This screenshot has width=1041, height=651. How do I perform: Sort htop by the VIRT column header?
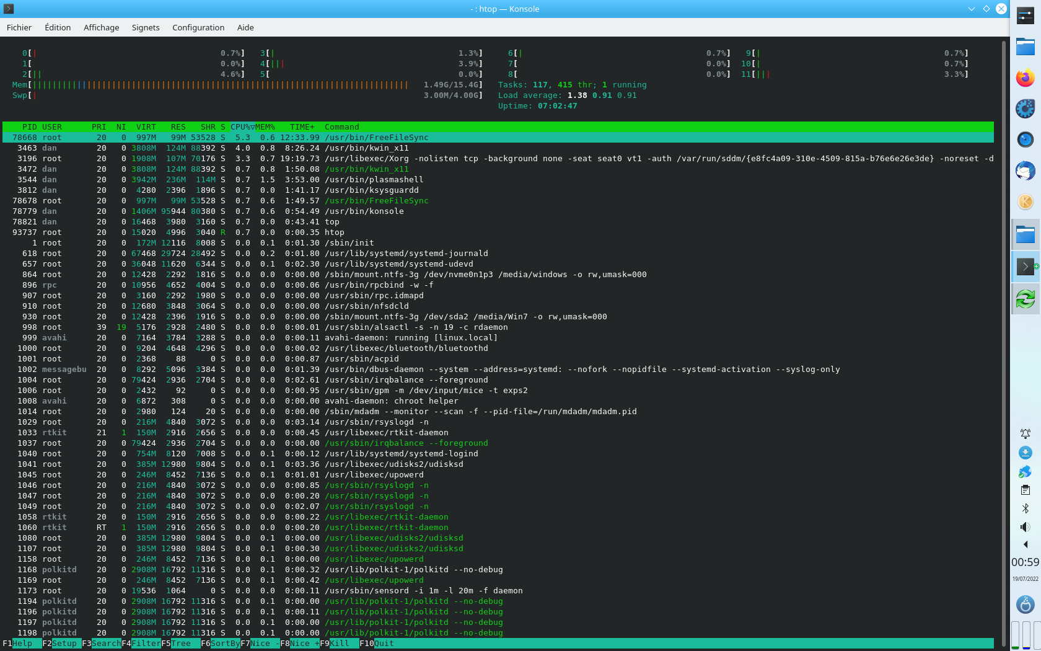pyautogui.click(x=146, y=127)
